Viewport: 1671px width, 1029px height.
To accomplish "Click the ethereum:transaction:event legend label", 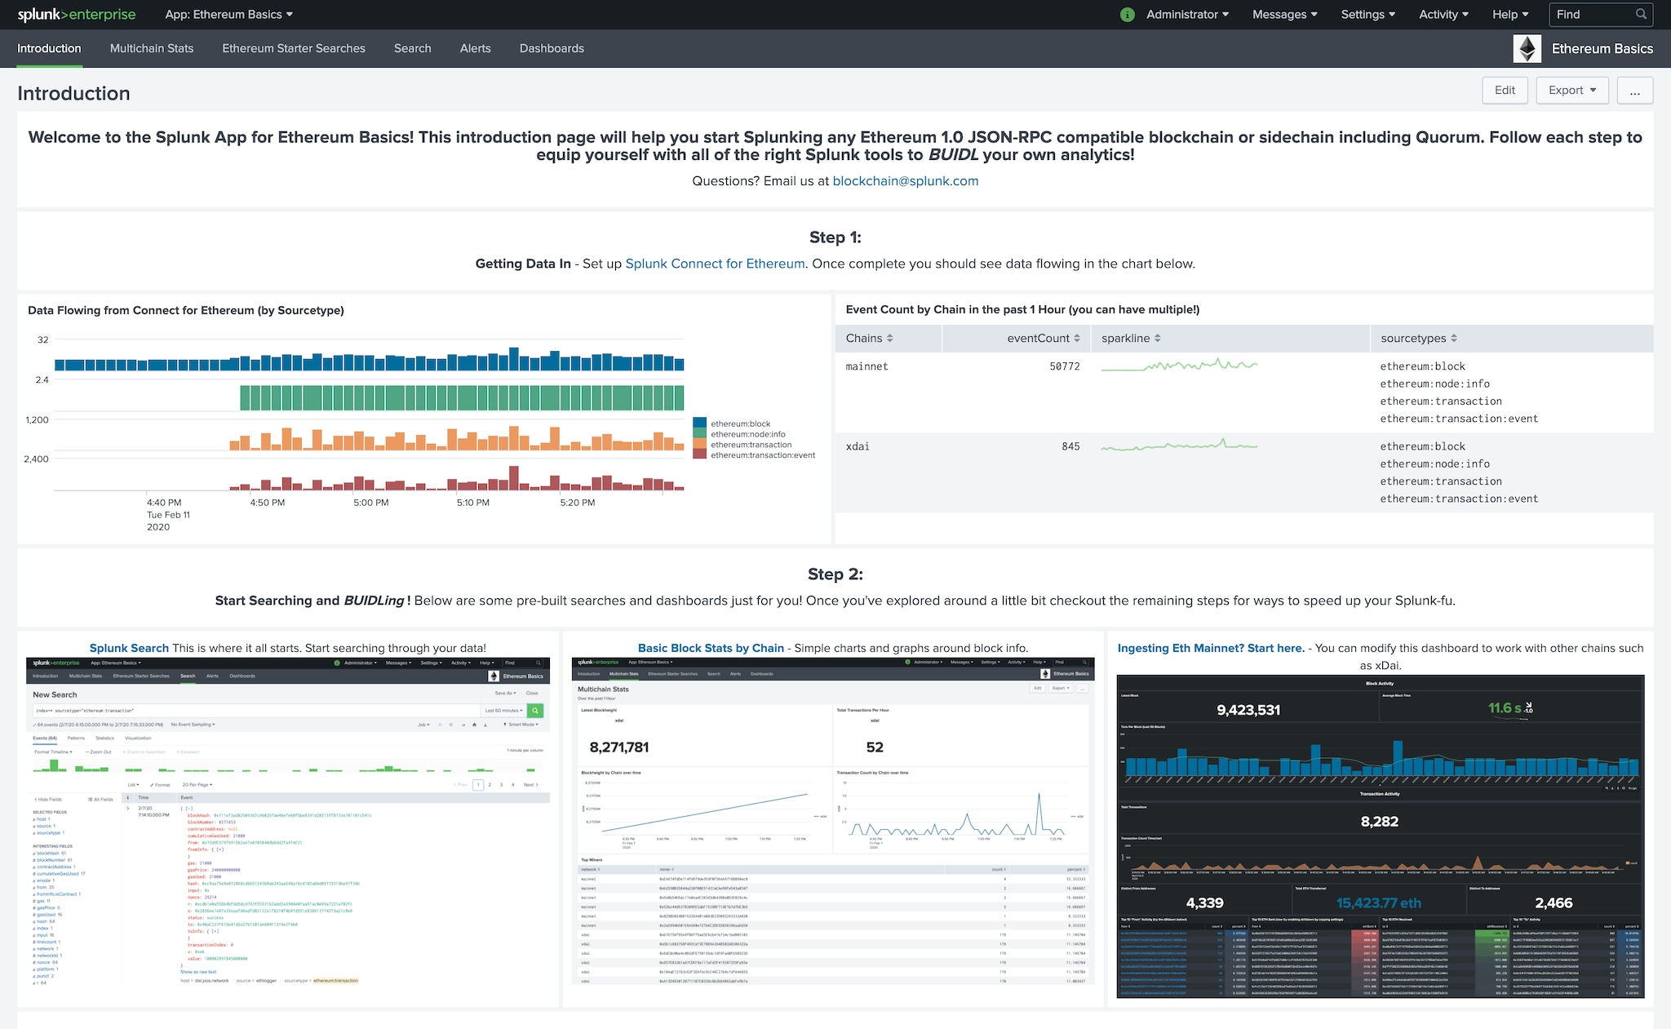I will point(763,455).
